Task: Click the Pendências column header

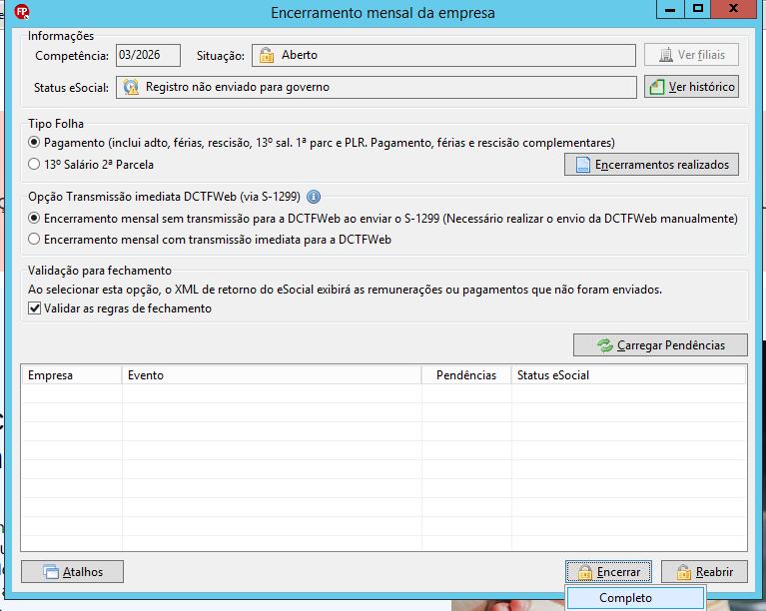Action: pos(466,375)
